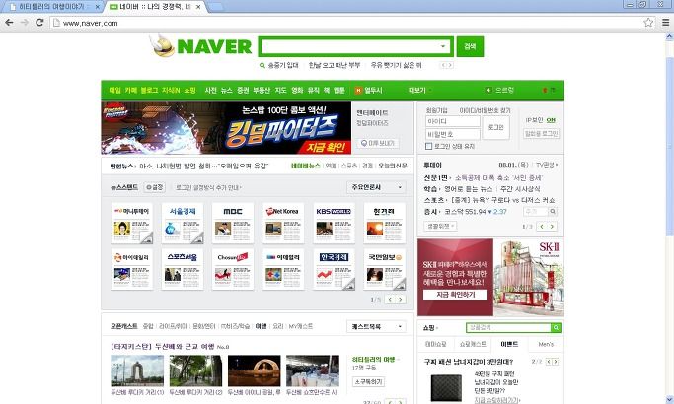
Task: Select the 요리 opencast category
Action: (x=278, y=326)
